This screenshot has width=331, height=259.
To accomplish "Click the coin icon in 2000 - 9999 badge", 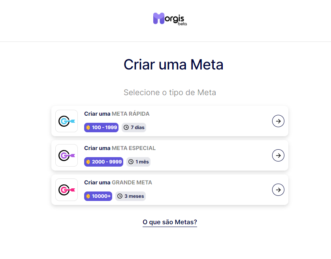I will click(88, 162).
